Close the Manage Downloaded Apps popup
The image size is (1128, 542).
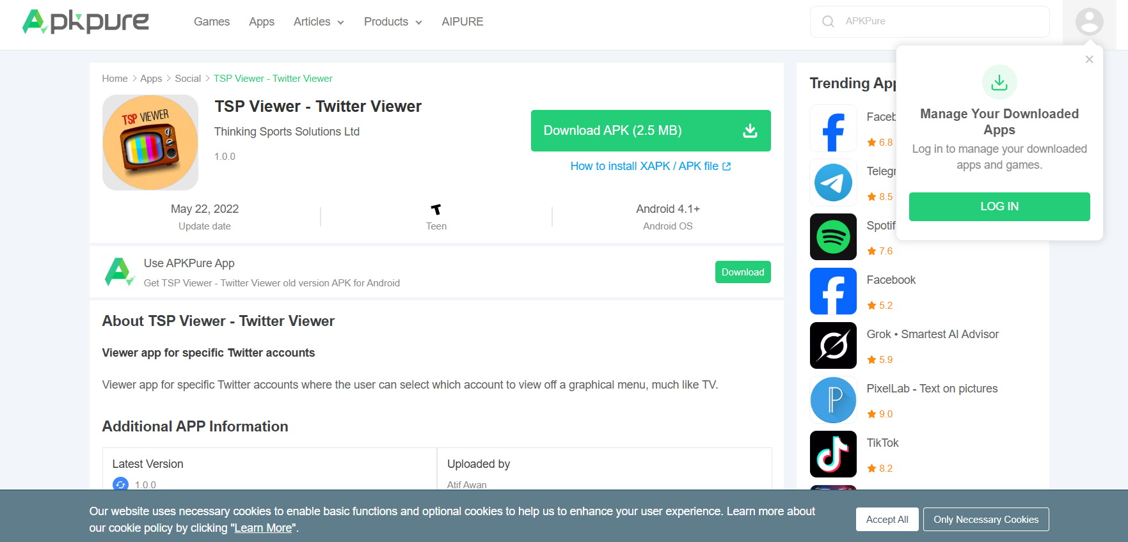pyautogui.click(x=1089, y=59)
